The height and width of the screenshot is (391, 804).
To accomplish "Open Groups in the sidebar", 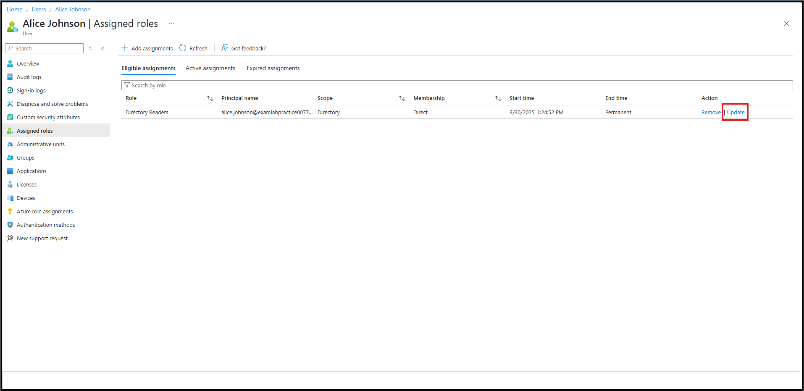I will (26, 158).
